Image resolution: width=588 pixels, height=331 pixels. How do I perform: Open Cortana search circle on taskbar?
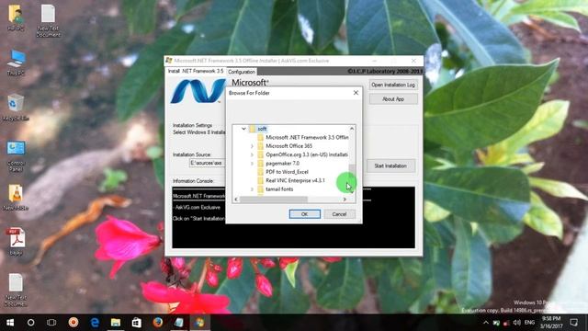(30, 323)
